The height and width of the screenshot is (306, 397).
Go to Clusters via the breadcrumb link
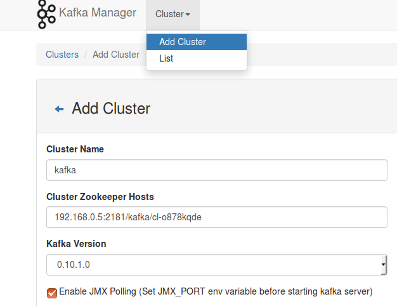62,55
